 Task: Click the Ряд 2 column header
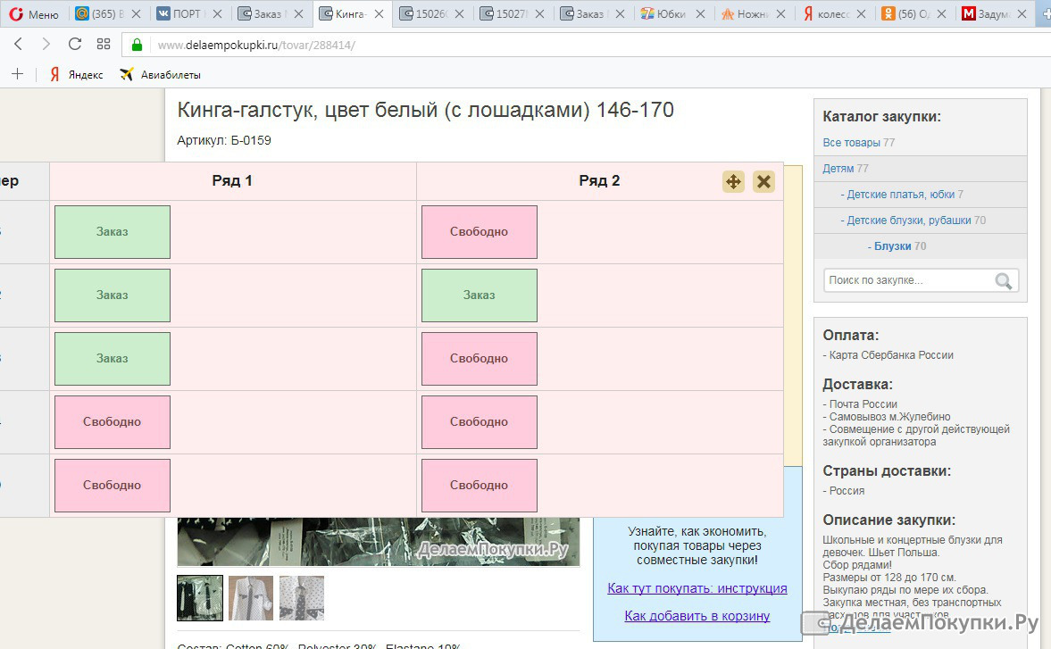coord(599,181)
